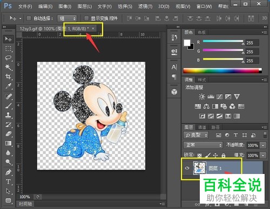270x209 pixels.
Task: Select the Gradient tool
Action: pos(8,143)
